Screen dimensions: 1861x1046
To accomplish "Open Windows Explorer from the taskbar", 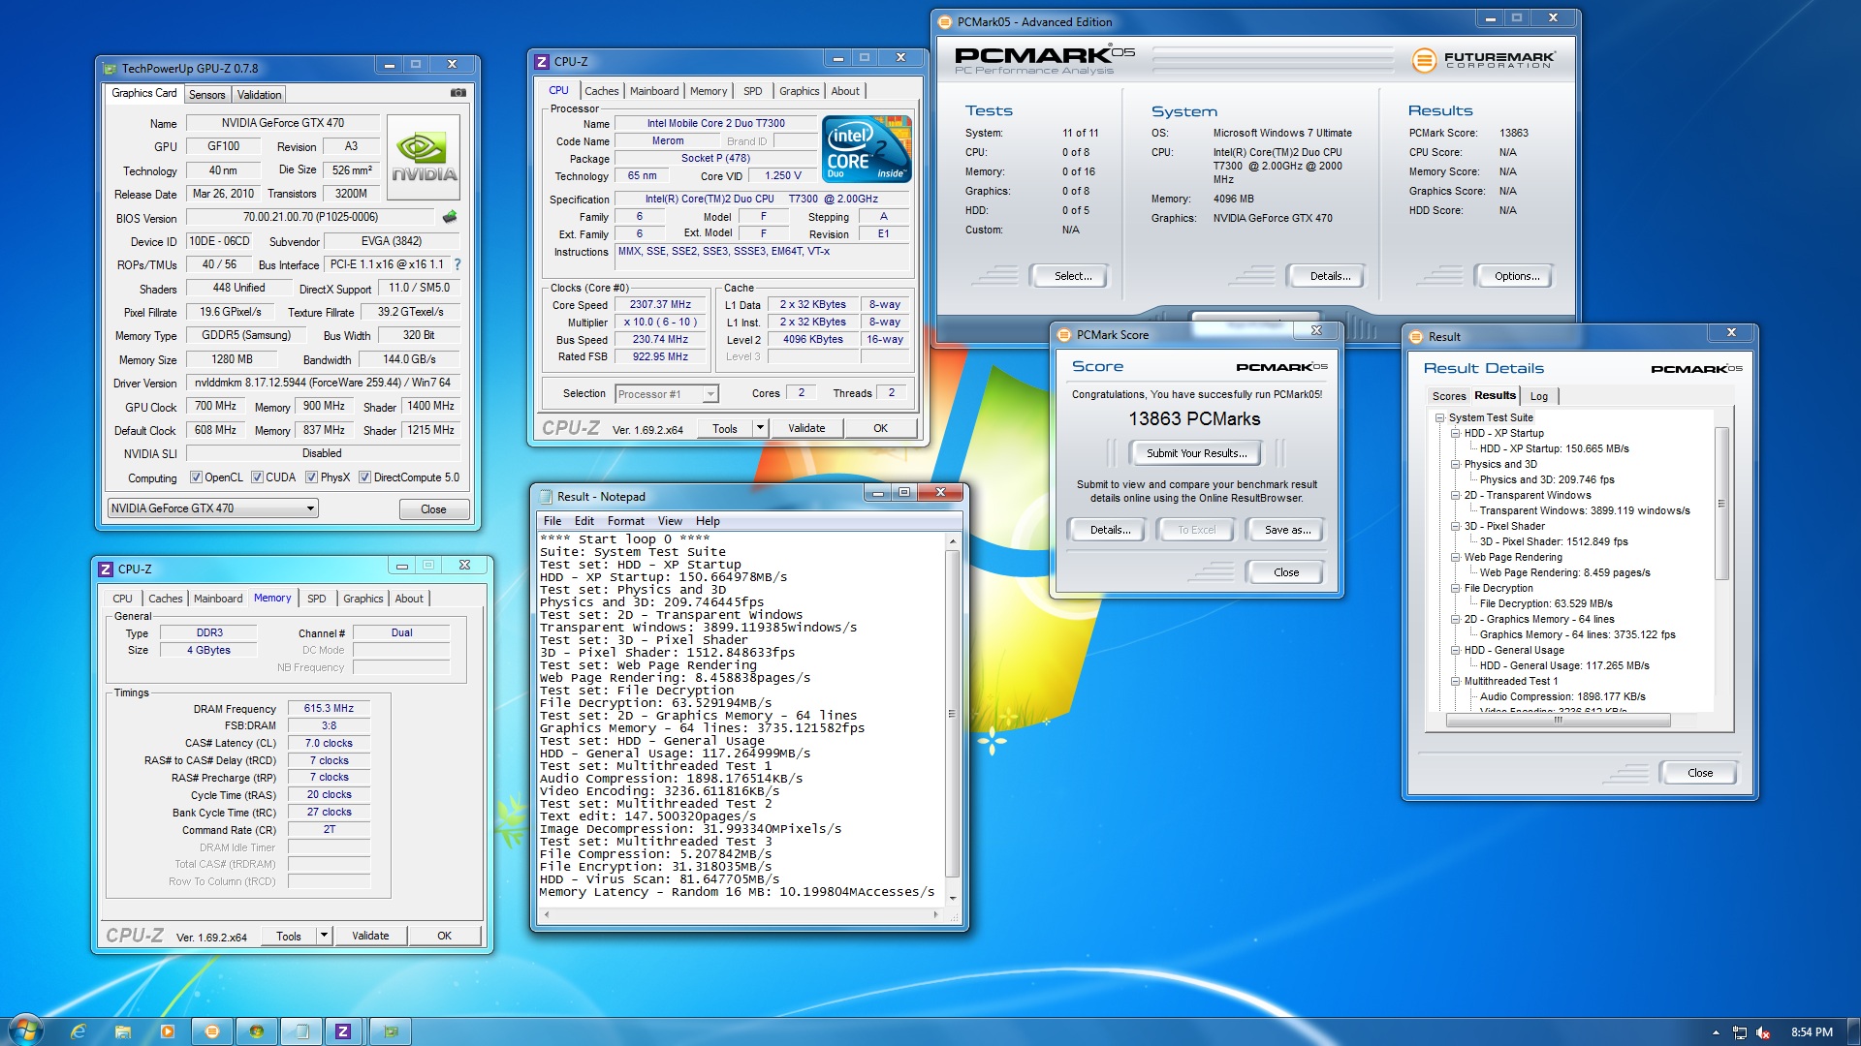I will pos(122,1031).
